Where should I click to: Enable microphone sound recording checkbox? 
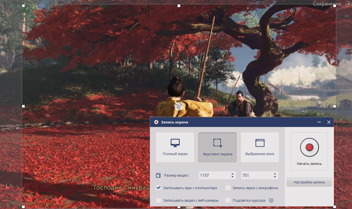coord(228,188)
